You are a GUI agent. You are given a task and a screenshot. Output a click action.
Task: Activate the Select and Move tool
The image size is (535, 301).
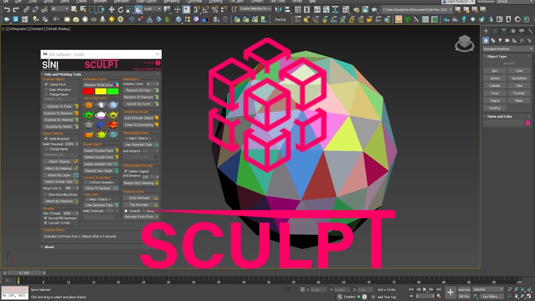click(112, 9)
